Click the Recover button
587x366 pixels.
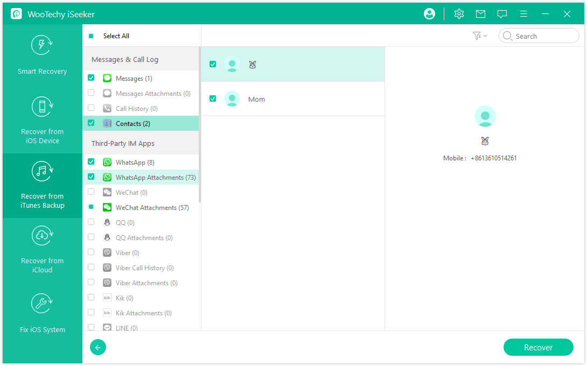coord(538,348)
